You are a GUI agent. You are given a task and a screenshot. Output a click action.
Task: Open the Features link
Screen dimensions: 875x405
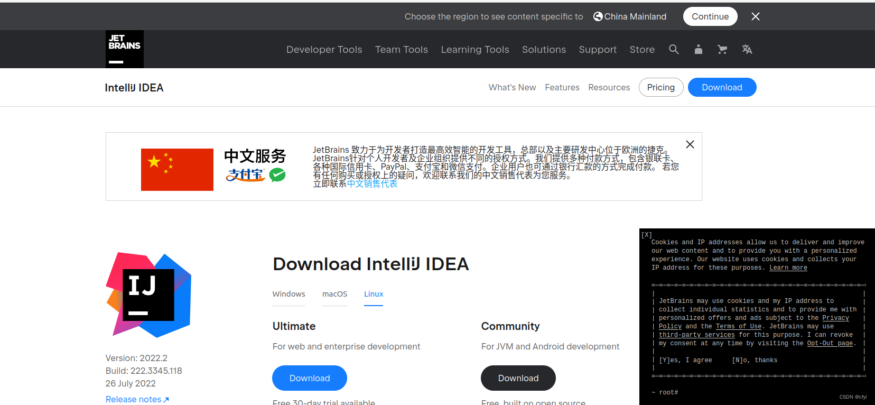562,87
